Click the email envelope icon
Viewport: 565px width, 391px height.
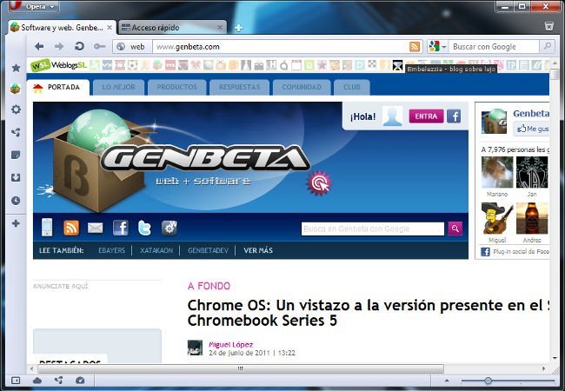pyautogui.click(x=95, y=228)
